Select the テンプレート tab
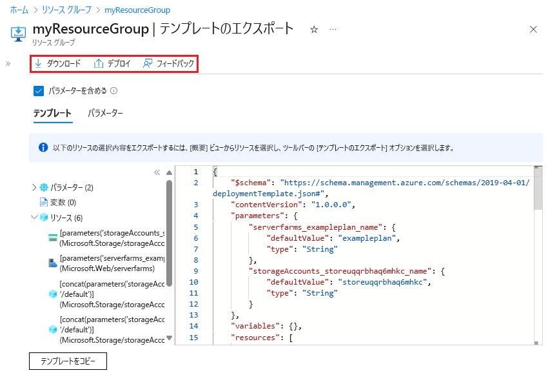 pos(52,114)
